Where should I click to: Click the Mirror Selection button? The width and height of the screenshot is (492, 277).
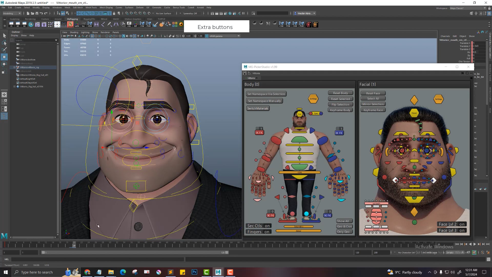pyautogui.click(x=373, y=104)
